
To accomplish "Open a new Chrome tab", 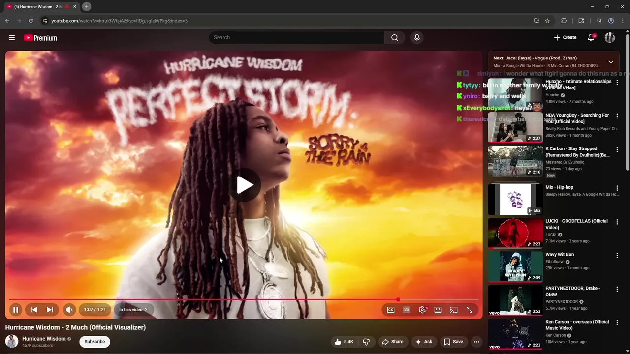I will click(x=86, y=6).
